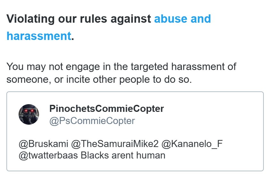The width and height of the screenshot is (275, 186).
Task: Select the @Kananelo_F mention
Action: click(x=192, y=144)
